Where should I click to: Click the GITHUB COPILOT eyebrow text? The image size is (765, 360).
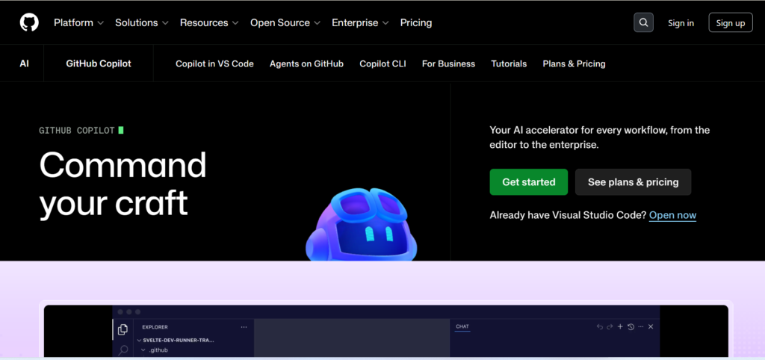(77, 130)
